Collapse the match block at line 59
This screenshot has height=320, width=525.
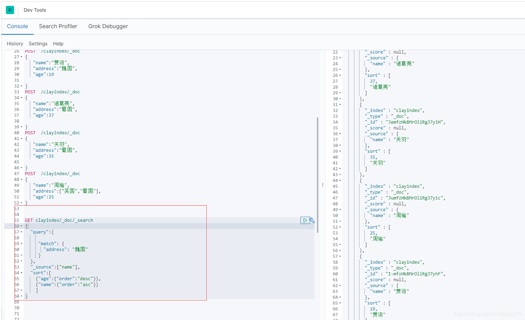(22, 244)
